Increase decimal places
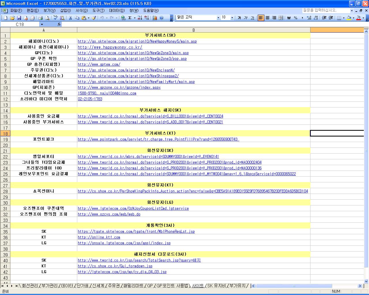 tap(309, 18)
